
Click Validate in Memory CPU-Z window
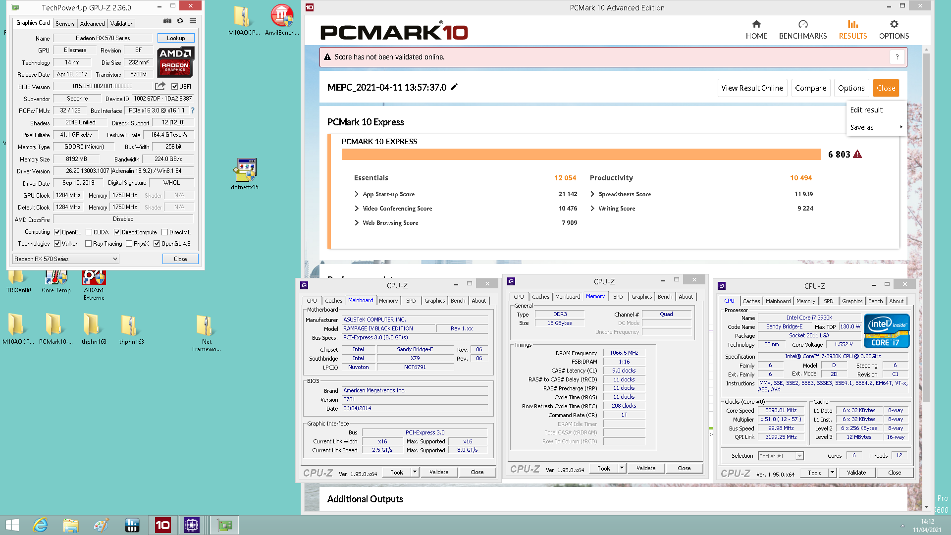coord(646,468)
